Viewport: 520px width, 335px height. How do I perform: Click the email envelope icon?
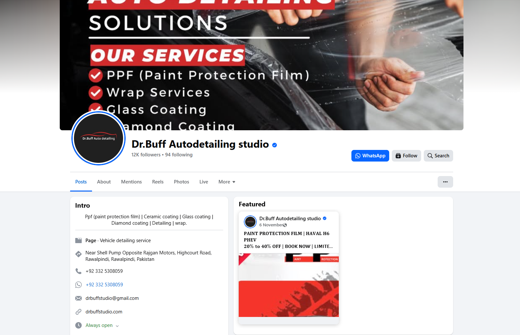pos(78,298)
